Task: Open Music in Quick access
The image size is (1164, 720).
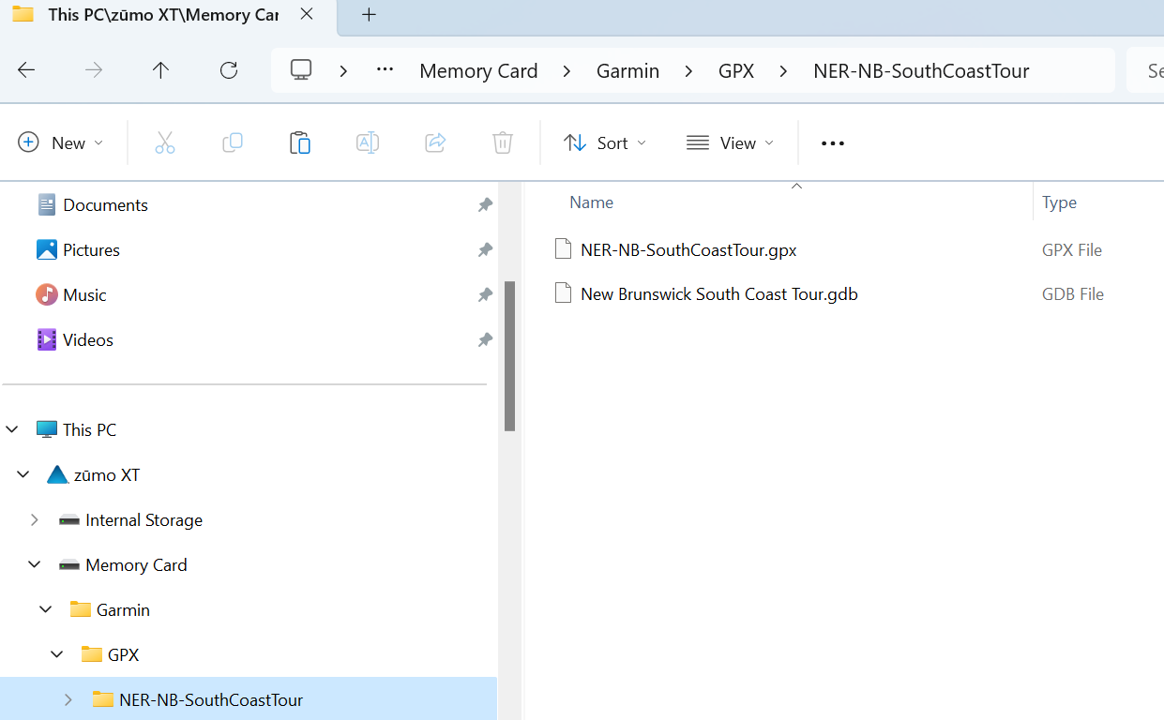Action: (x=84, y=294)
